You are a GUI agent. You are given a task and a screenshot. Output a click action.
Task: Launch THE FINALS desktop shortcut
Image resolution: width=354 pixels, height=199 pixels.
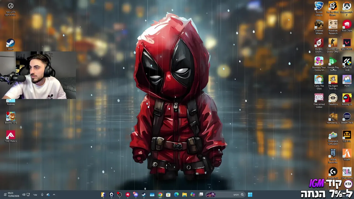(x=11, y=137)
